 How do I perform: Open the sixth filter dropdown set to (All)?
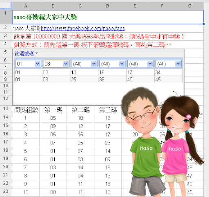tap(169, 64)
